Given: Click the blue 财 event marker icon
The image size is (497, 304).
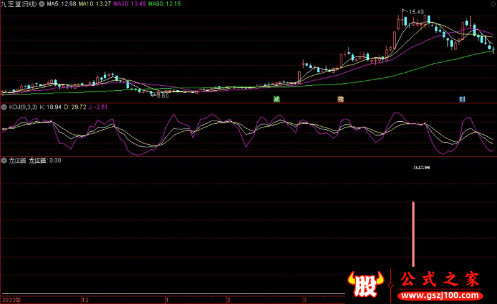Looking at the screenshot, I should pos(462,99).
